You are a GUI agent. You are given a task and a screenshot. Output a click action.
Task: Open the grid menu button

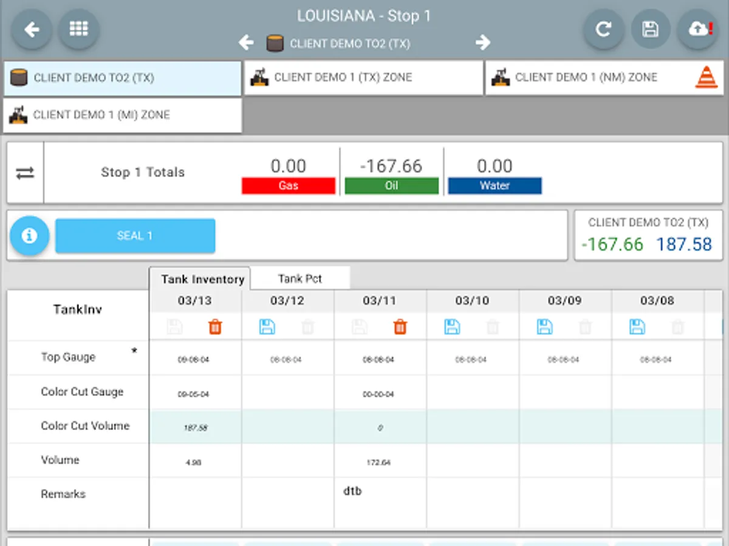[79, 29]
